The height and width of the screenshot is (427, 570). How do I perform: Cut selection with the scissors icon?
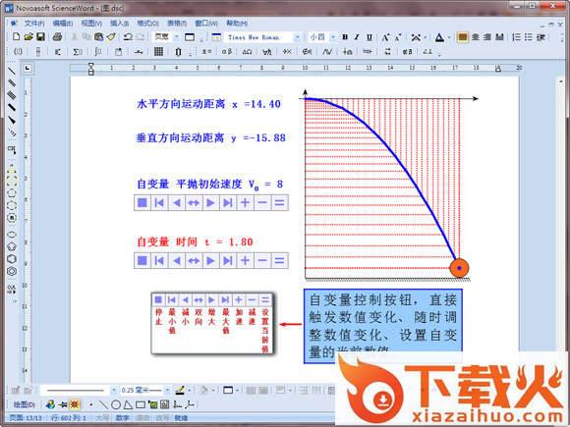(74, 36)
